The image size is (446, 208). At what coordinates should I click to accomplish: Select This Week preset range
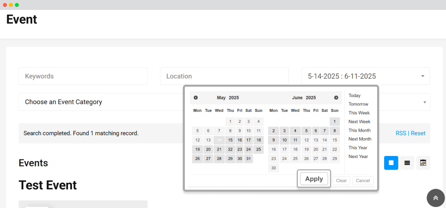[x=359, y=113]
